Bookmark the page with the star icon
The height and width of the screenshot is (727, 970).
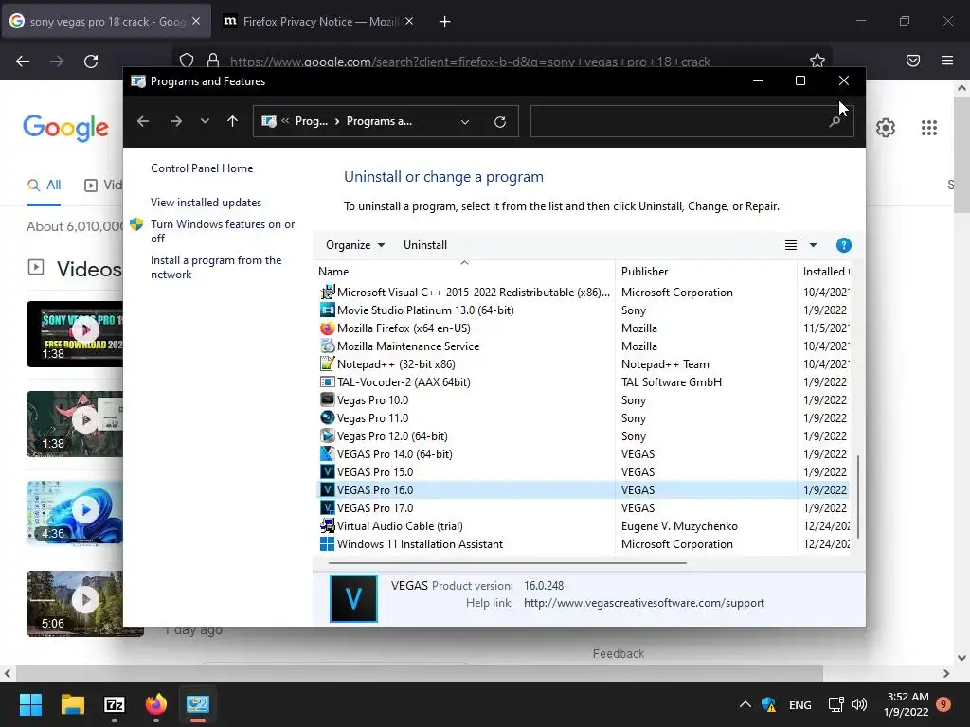click(817, 61)
